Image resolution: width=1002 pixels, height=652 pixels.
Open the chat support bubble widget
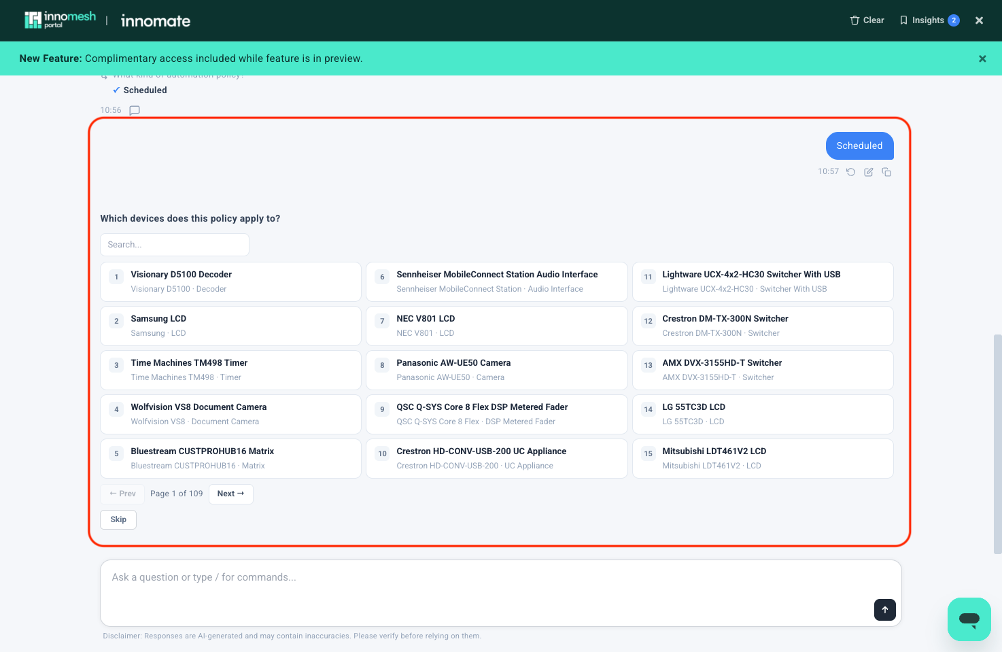(x=969, y=619)
